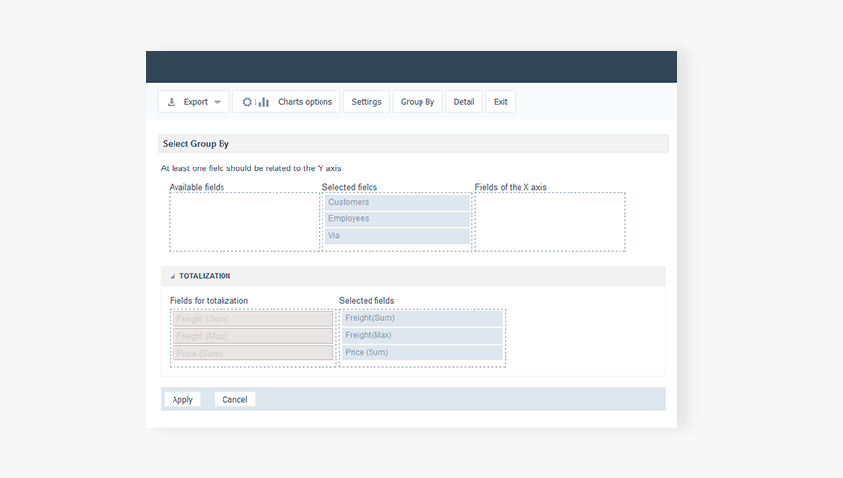Select Freight (Sum) in totalization Selected fields
The height and width of the screenshot is (478, 843).
[421, 318]
